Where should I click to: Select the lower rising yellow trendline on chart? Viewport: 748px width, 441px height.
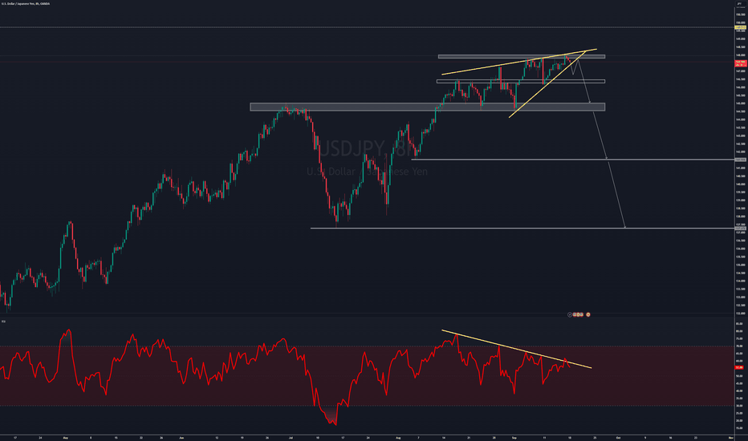pyautogui.click(x=547, y=83)
